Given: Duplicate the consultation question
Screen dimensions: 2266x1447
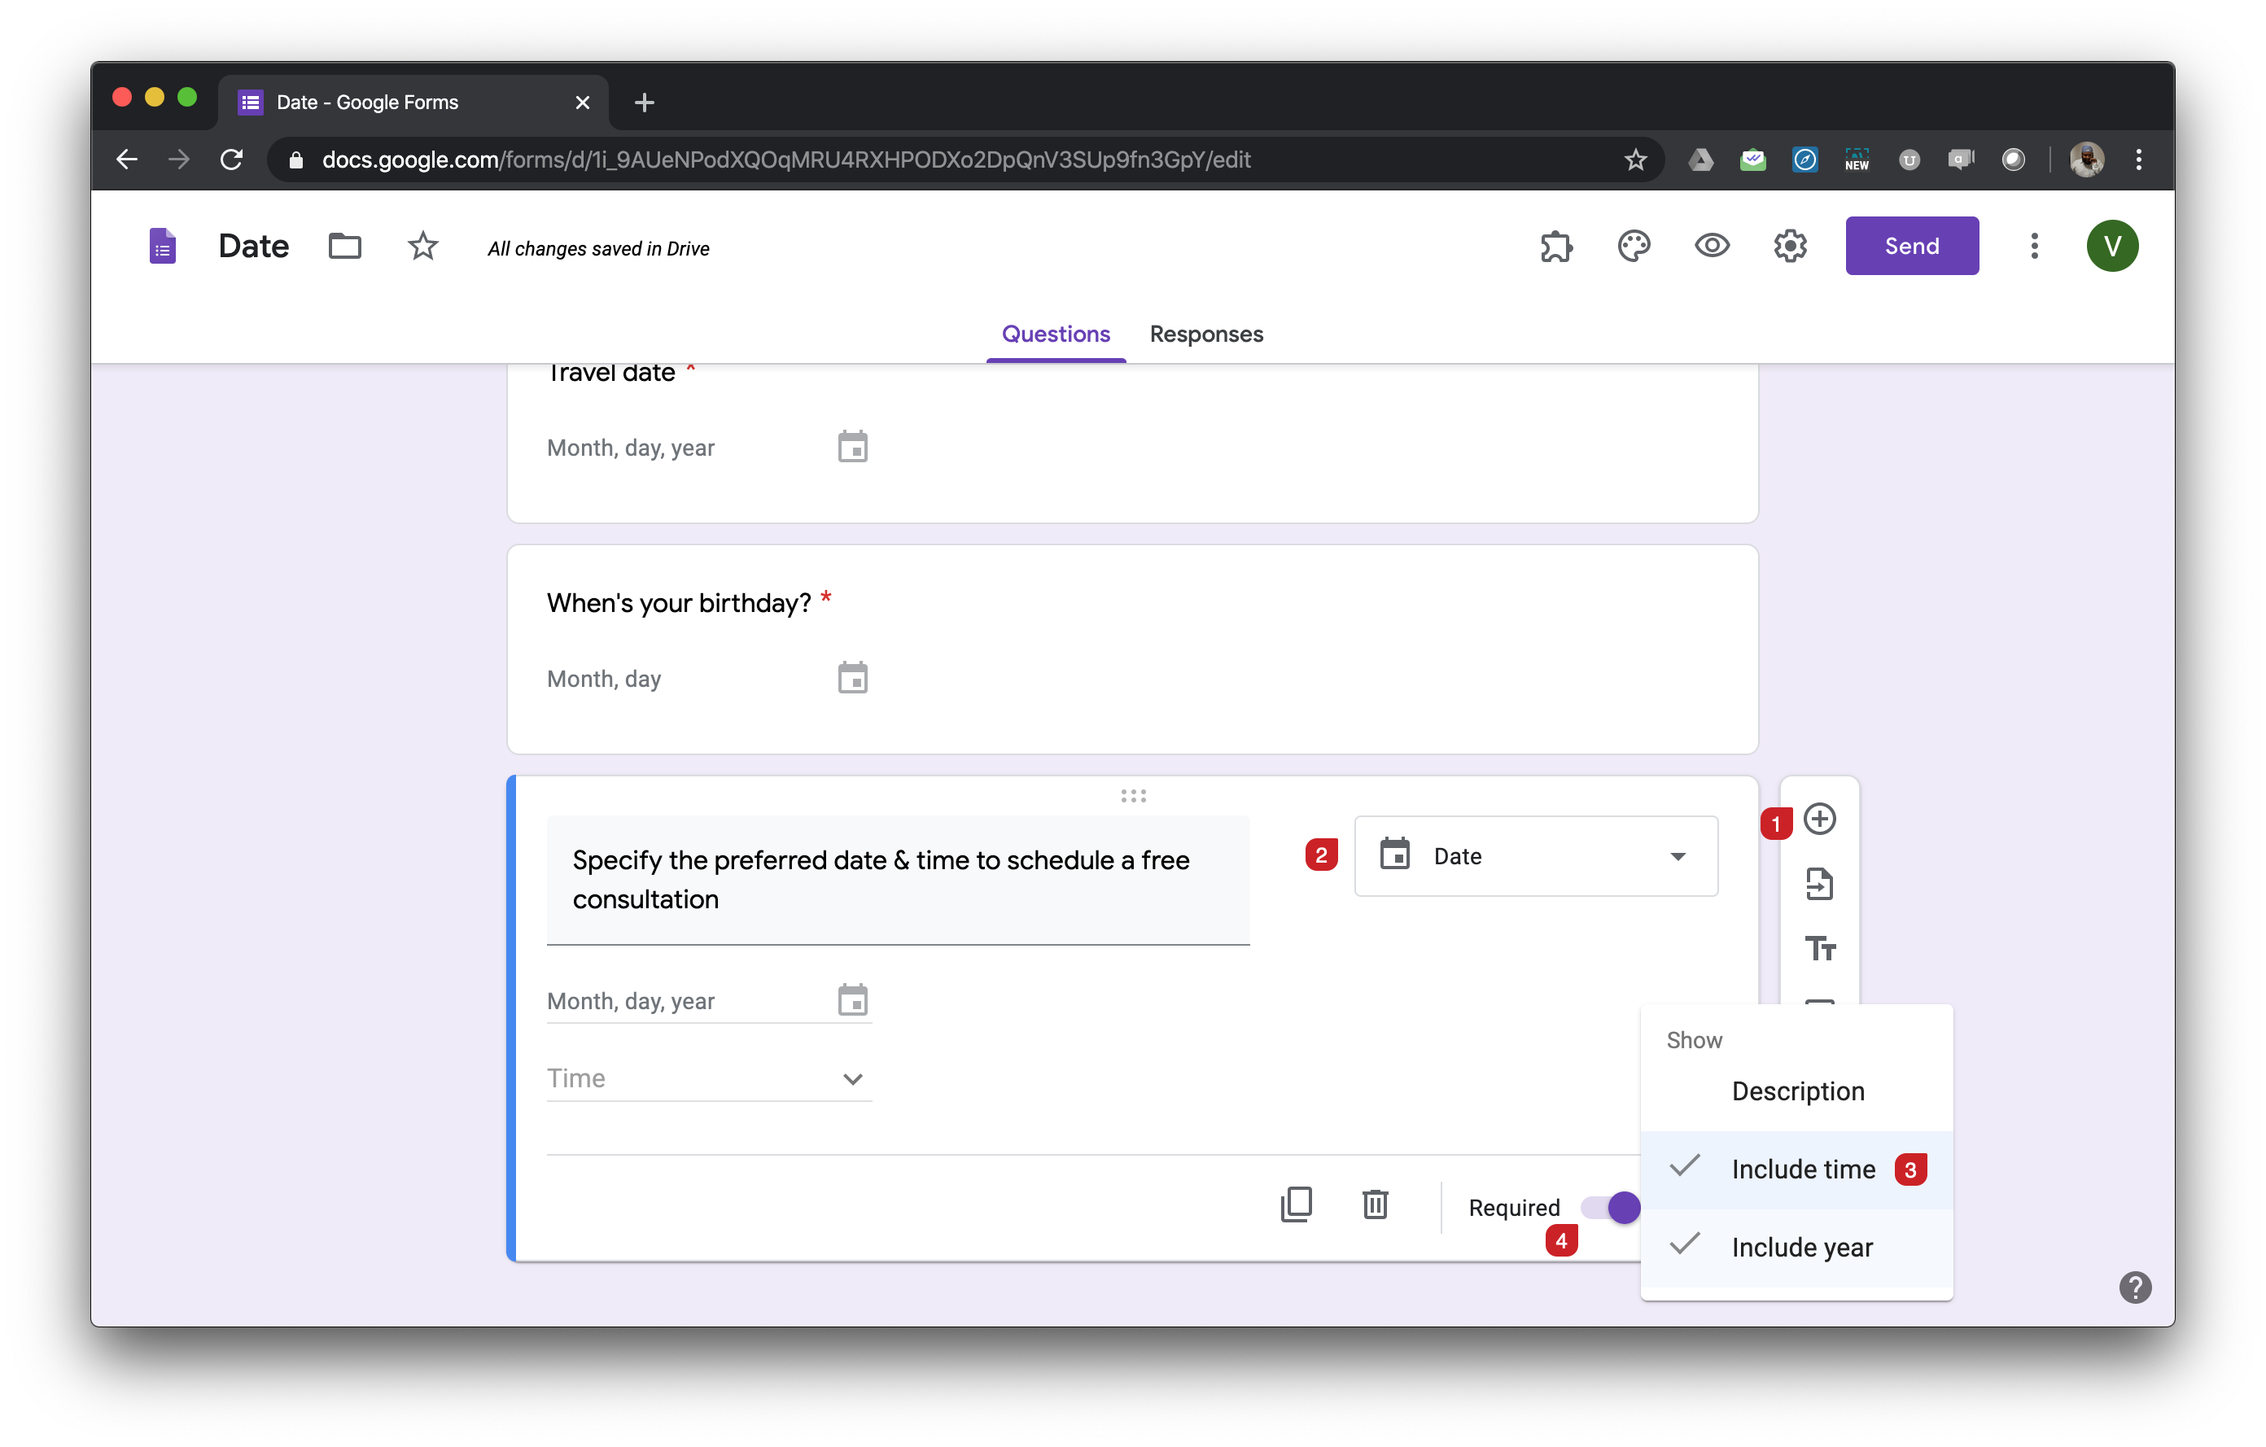Looking at the screenshot, I should pos(1297,1205).
